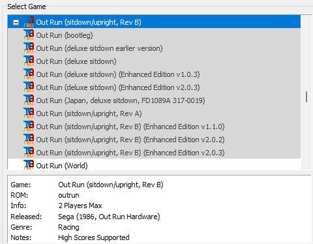This screenshot has height=244, width=313.
Task: Collapse the Out Run Rev B tree node
Action: pos(16,22)
